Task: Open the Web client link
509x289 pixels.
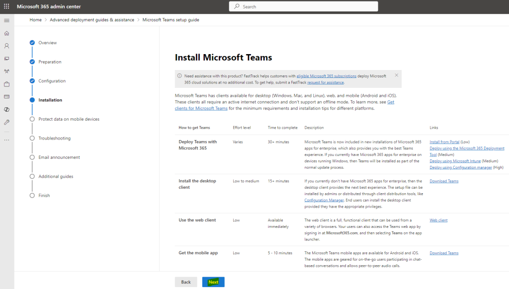Action: [x=438, y=220]
